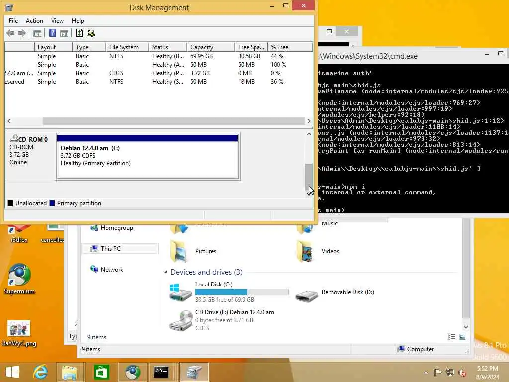The image size is (509, 382).
Task: Click the Windows Start button
Action: pyautogui.click(x=12, y=372)
